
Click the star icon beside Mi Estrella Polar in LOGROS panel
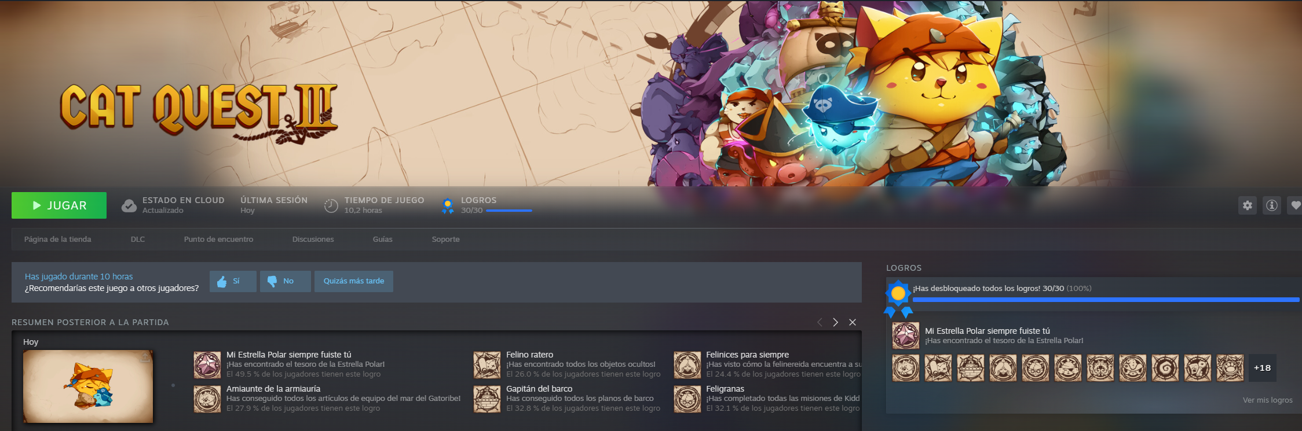point(906,336)
